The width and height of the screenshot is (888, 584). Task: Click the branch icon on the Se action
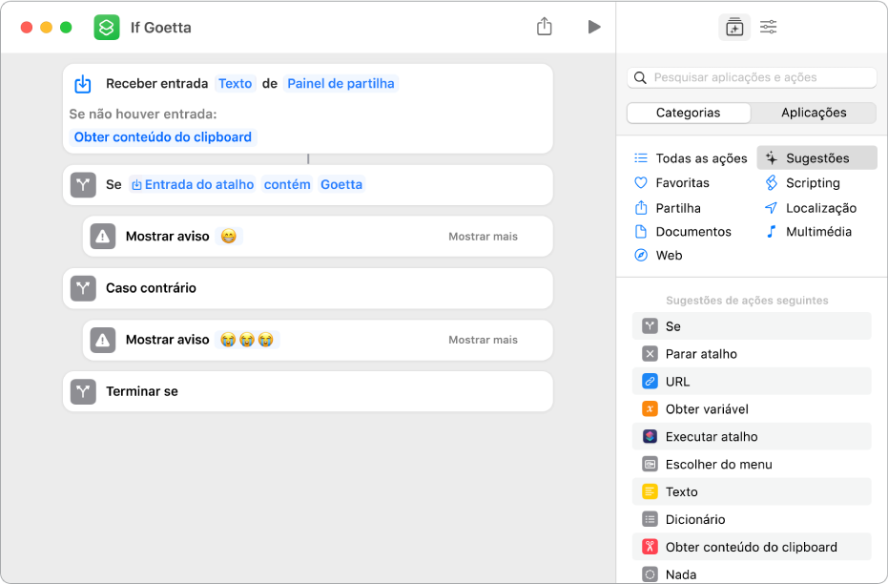(83, 185)
